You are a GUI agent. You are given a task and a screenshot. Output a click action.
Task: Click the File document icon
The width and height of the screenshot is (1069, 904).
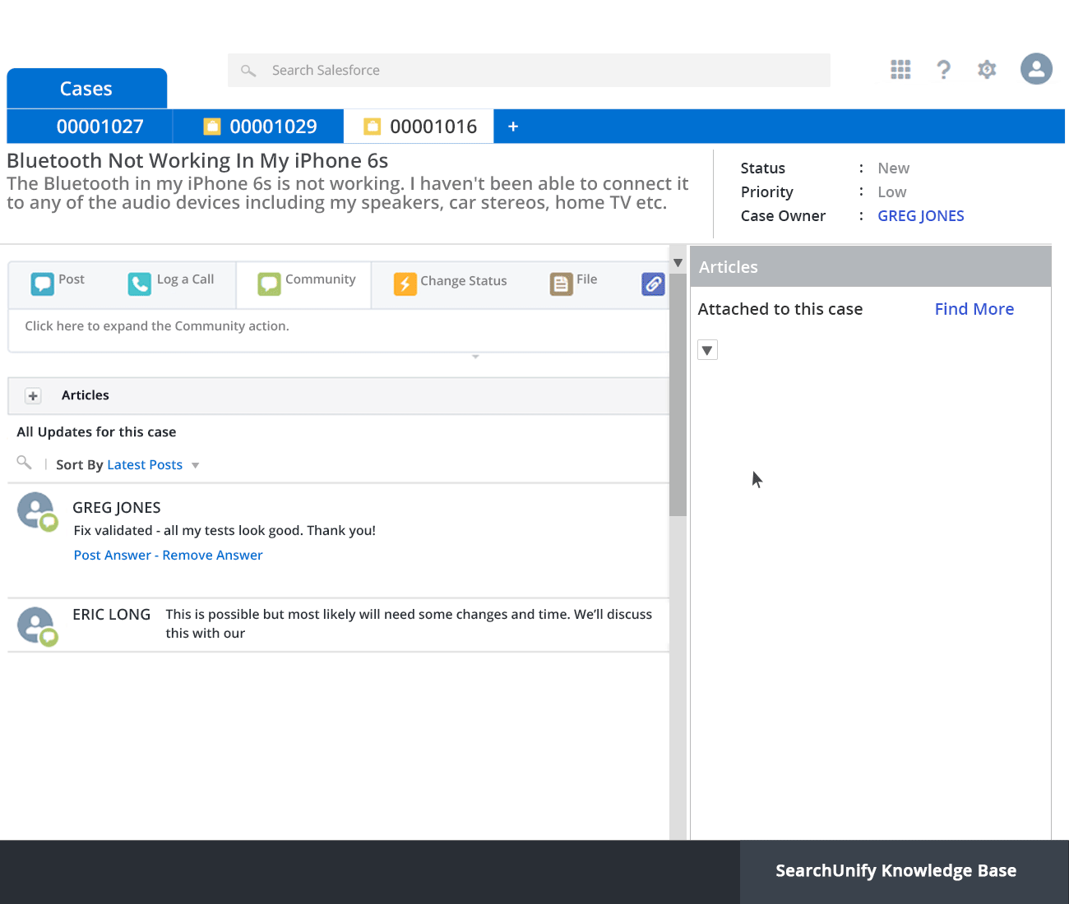point(561,284)
